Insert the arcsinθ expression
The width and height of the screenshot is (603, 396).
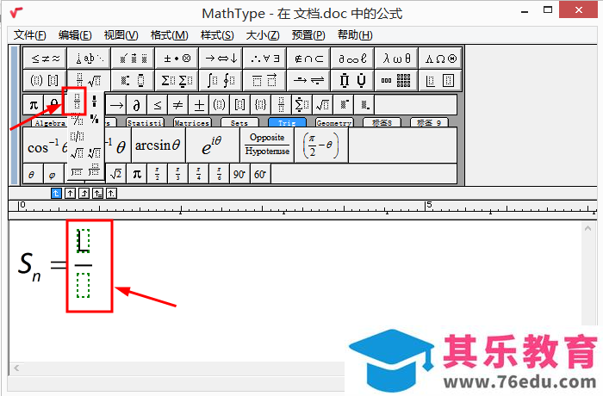(158, 145)
